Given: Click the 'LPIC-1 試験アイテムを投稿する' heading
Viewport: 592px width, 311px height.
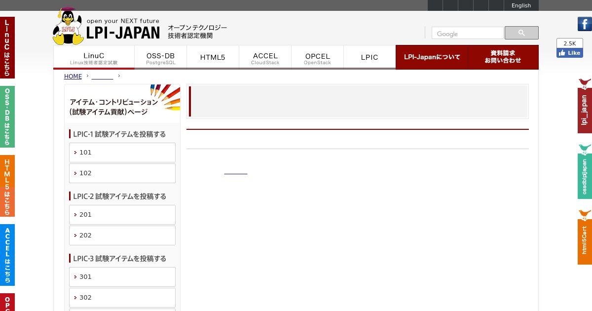Looking at the screenshot, I should tap(119, 134).
